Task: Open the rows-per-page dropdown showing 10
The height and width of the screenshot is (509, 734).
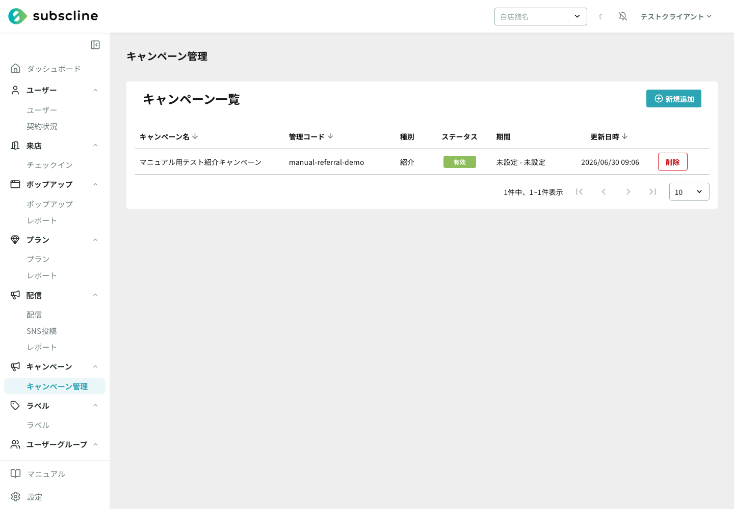Action: (x=689, y=192)
